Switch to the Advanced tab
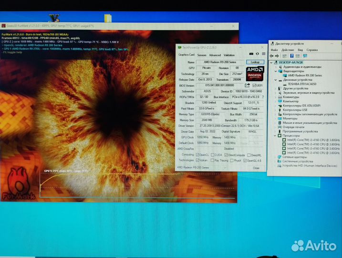This screenshot has width=342, height=258. [215, 55]
